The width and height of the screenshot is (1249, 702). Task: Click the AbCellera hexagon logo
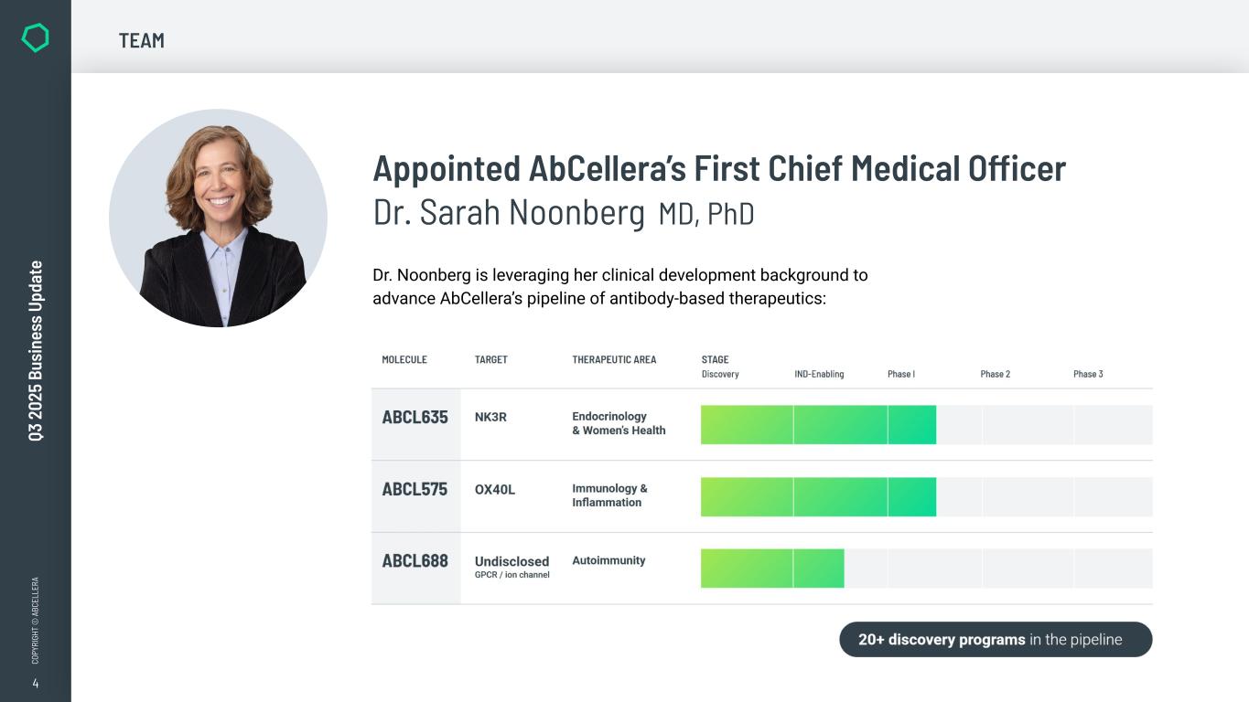pos(35,37)
